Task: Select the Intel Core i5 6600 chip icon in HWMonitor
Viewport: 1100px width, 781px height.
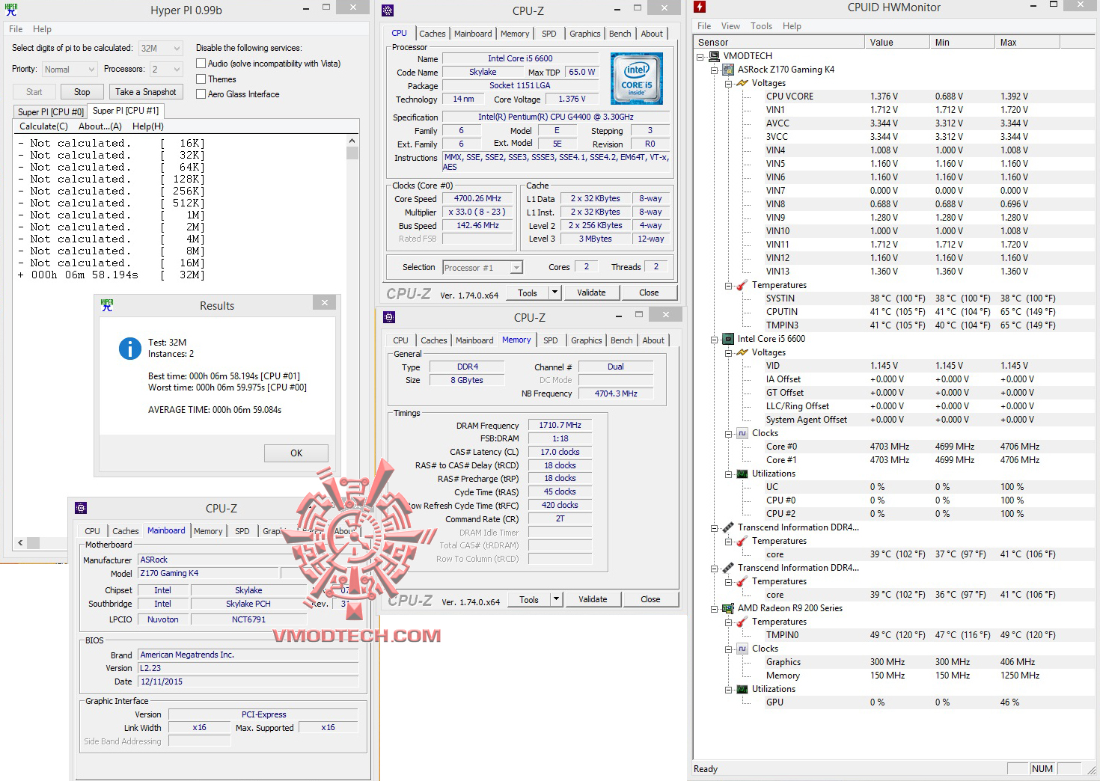Action: tap(728, 339)
